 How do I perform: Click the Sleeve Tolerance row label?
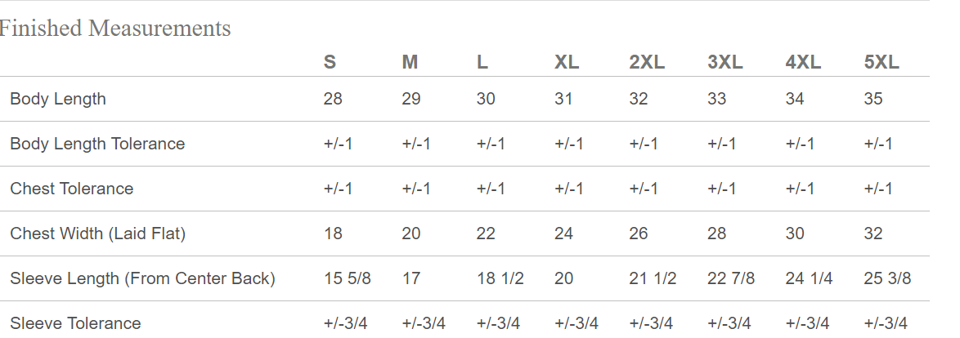click(75, 322)
